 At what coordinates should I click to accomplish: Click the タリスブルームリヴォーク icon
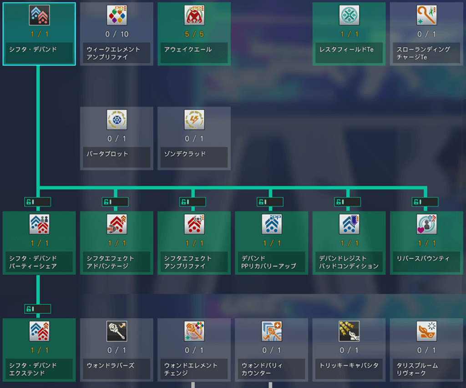point(426,331)
